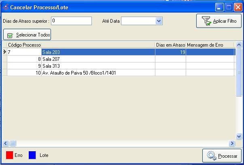The image size is (244, 165).
Task: Select the Av. Ataulfo de Paiva row
Action: pyautogui.click(x=98, y=73)
